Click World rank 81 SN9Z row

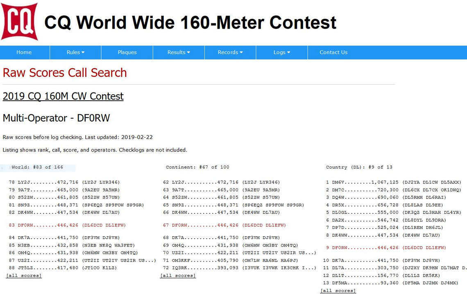pyautogui.click(x=76, y=205)
